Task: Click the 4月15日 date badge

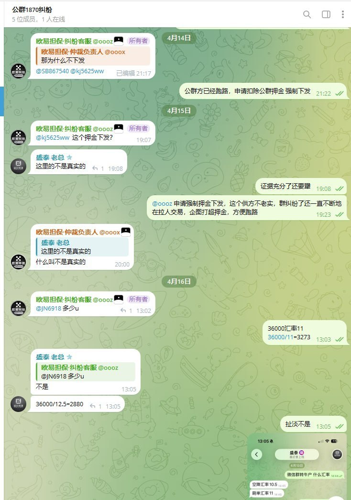Action: point(179,111)
